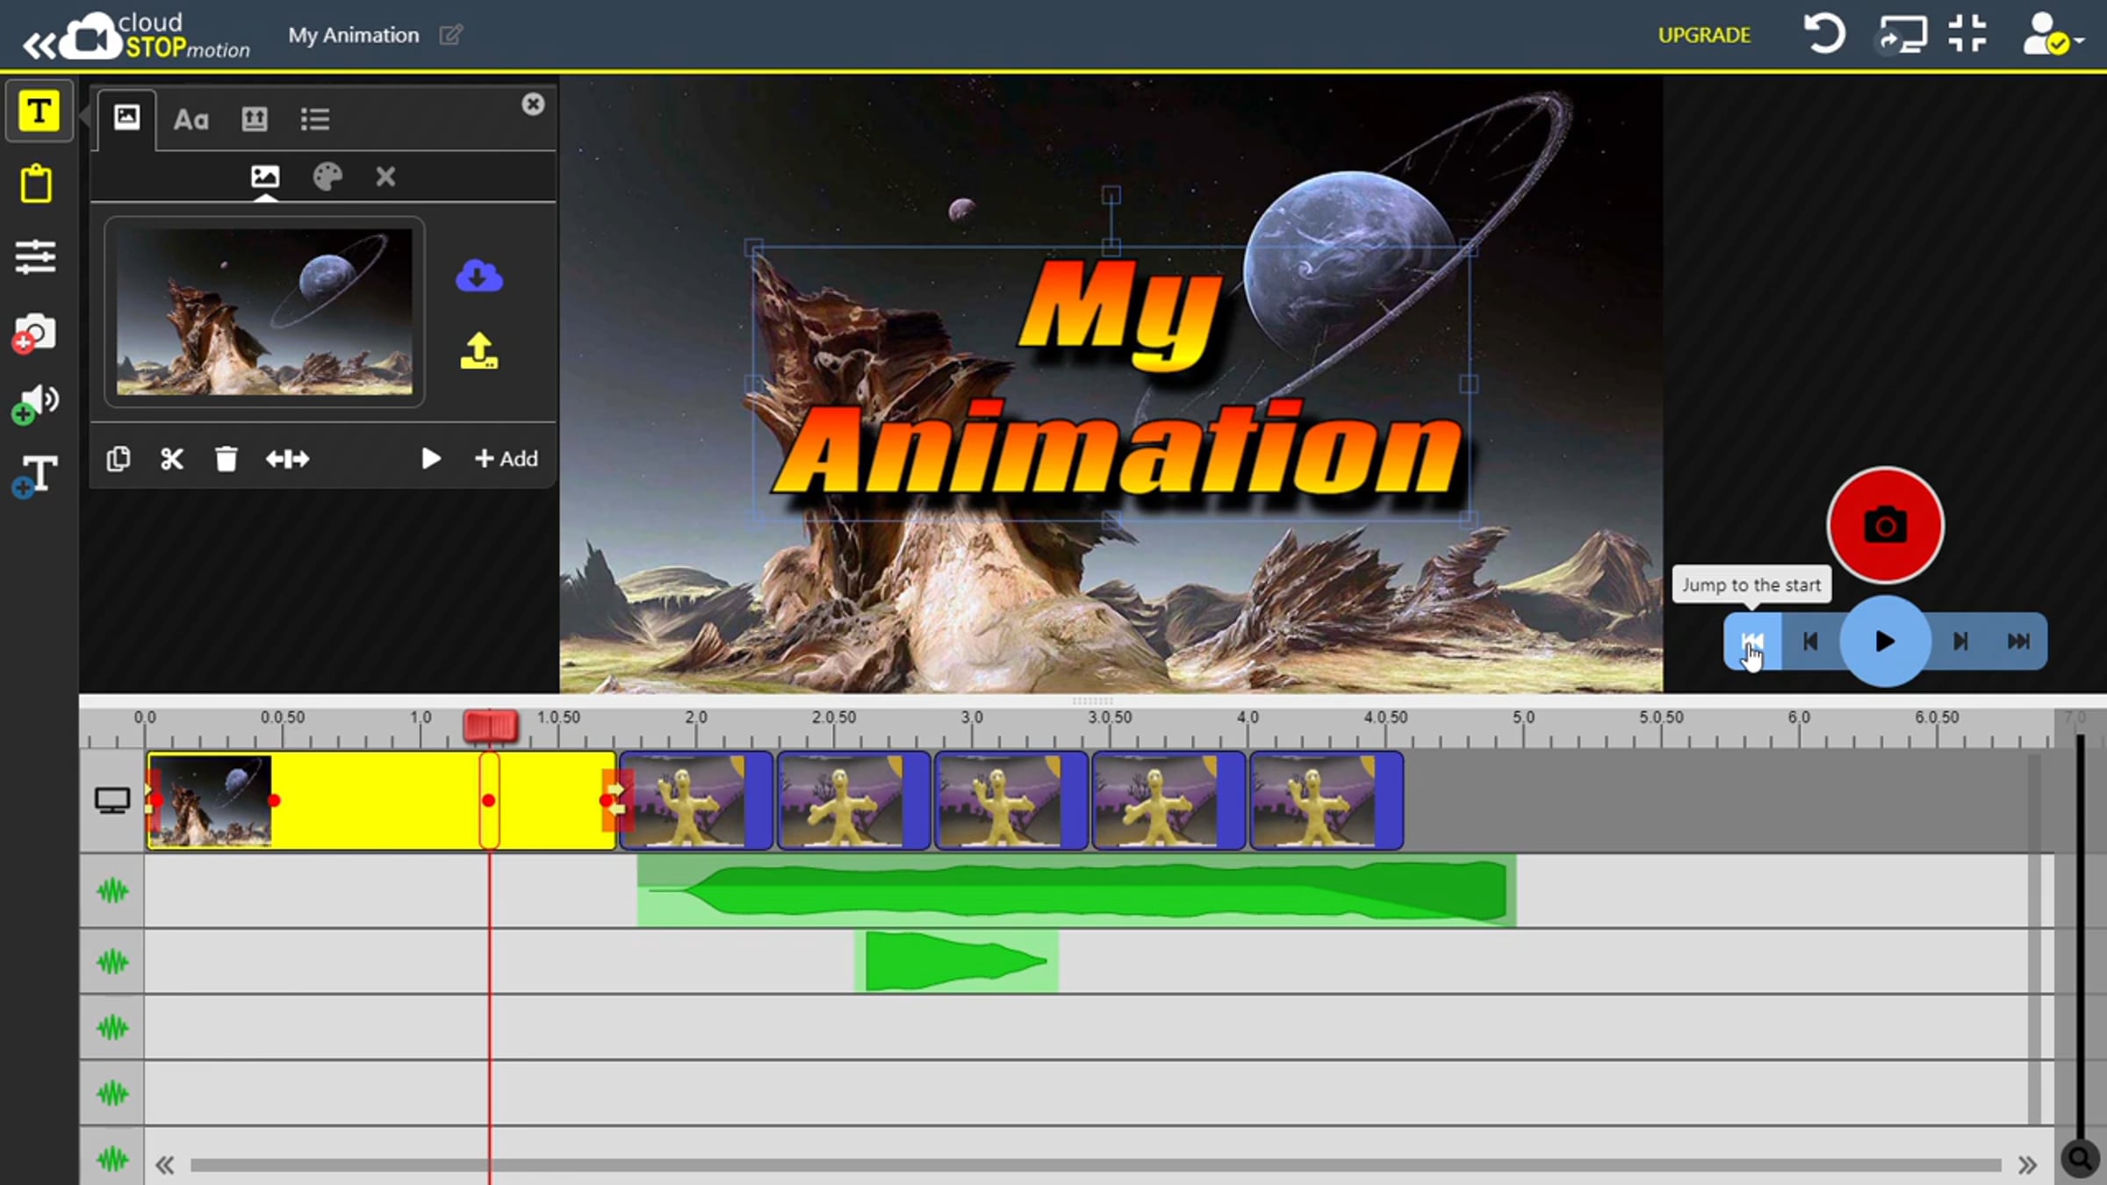Click the purple cloud download icon
The width and height of the screenshot is (2107, 1185).
pyautogui.click(x=478, y=276)
